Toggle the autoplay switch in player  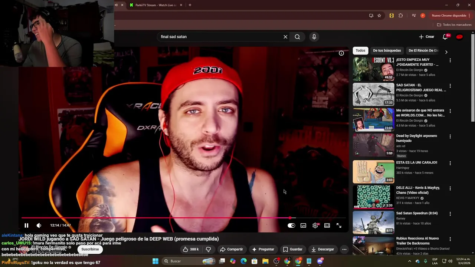pos(291,225)
